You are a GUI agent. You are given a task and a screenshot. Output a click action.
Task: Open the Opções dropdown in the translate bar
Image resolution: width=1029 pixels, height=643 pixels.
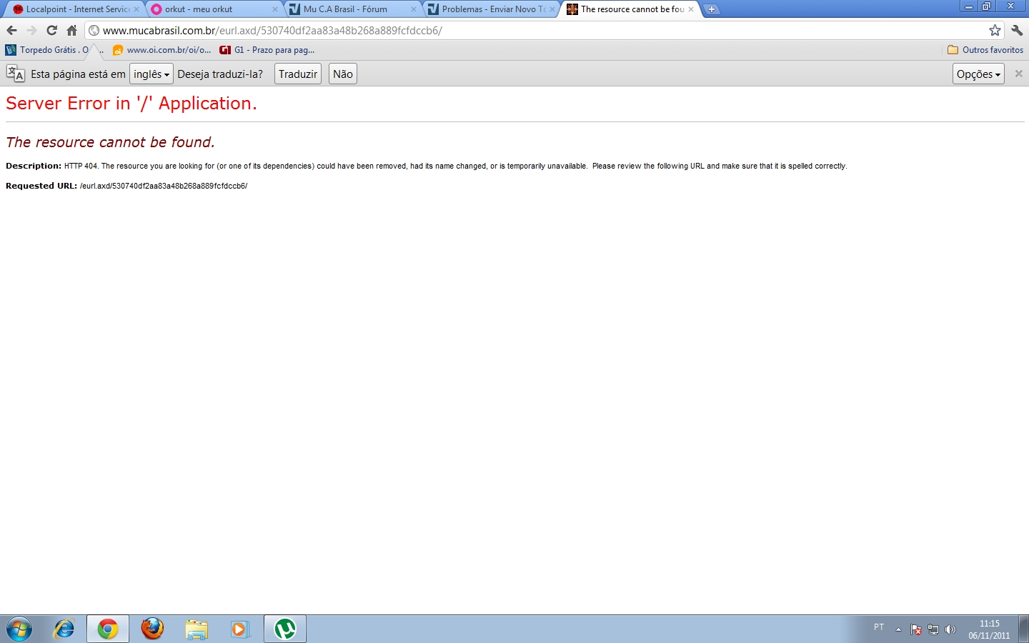coord(978,74)
